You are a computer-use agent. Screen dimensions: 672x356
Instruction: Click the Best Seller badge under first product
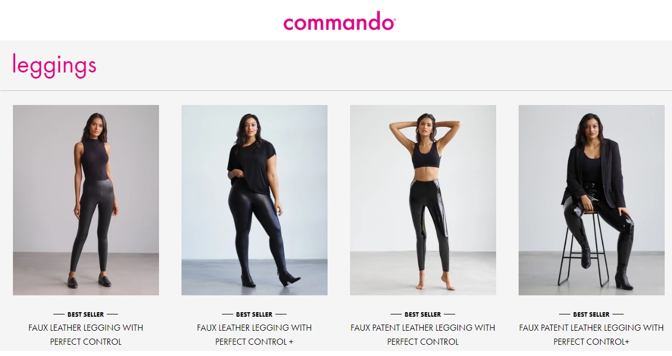(86, 314)
